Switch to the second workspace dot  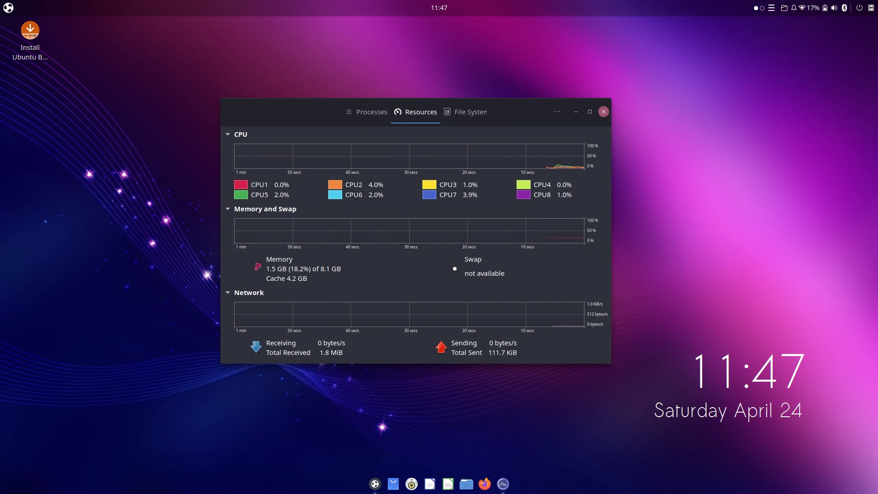[762, 8]
